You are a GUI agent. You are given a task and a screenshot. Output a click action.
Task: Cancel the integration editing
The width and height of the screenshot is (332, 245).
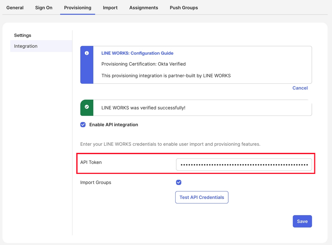300,88
